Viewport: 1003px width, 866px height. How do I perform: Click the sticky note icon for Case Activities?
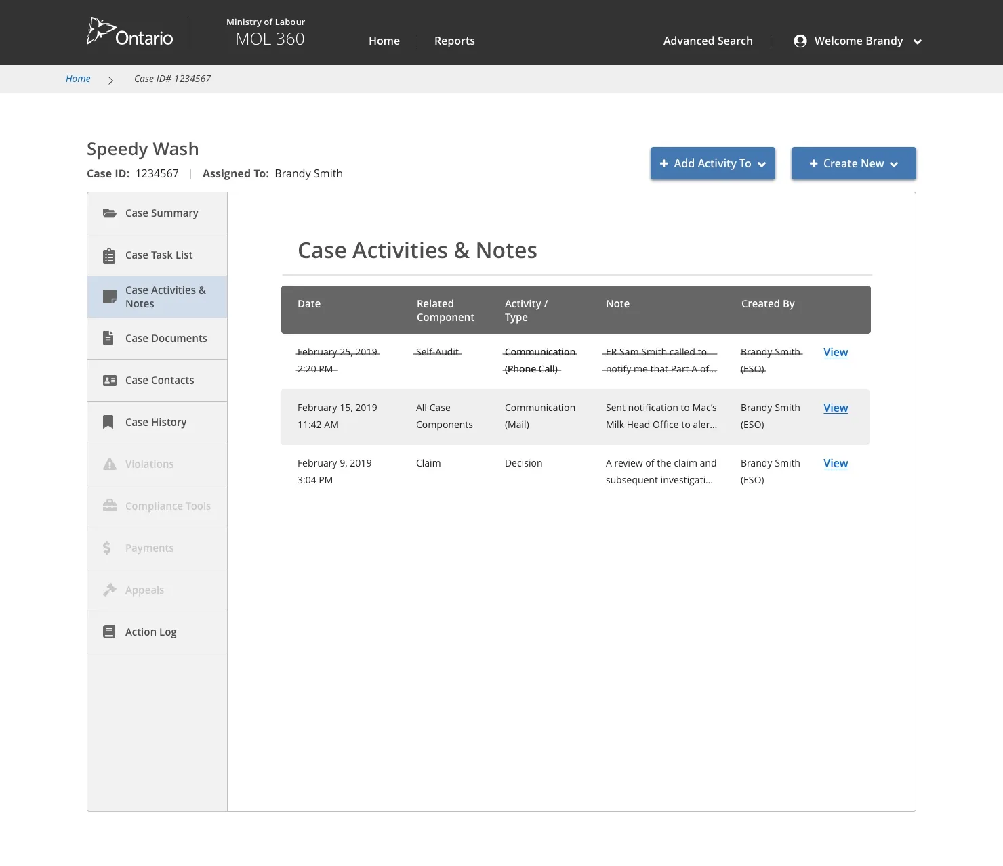click(109, 297)
